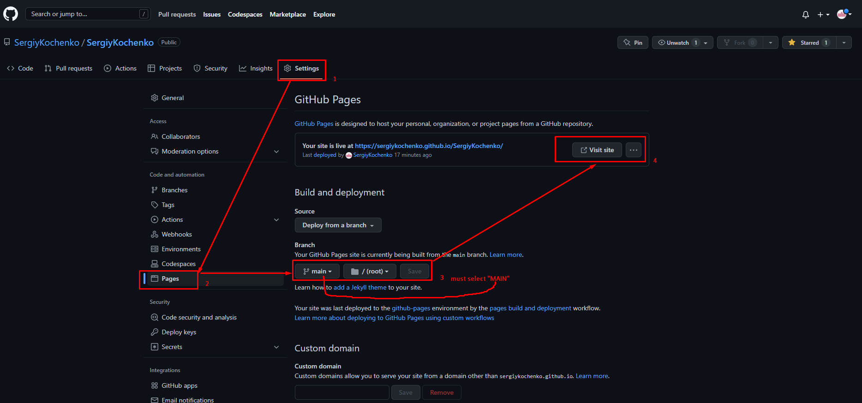Open Webhooks settings
The image size is (862, 403).
pyautogui.click(x=215, y=234)
